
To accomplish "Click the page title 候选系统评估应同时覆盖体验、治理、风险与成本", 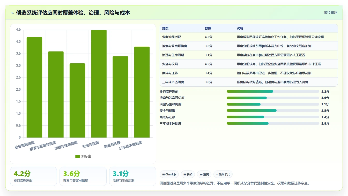I will (73, 13).
